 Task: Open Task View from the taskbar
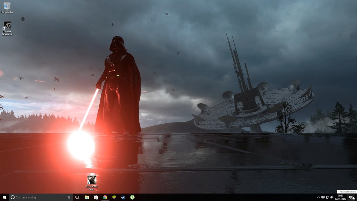77,197
